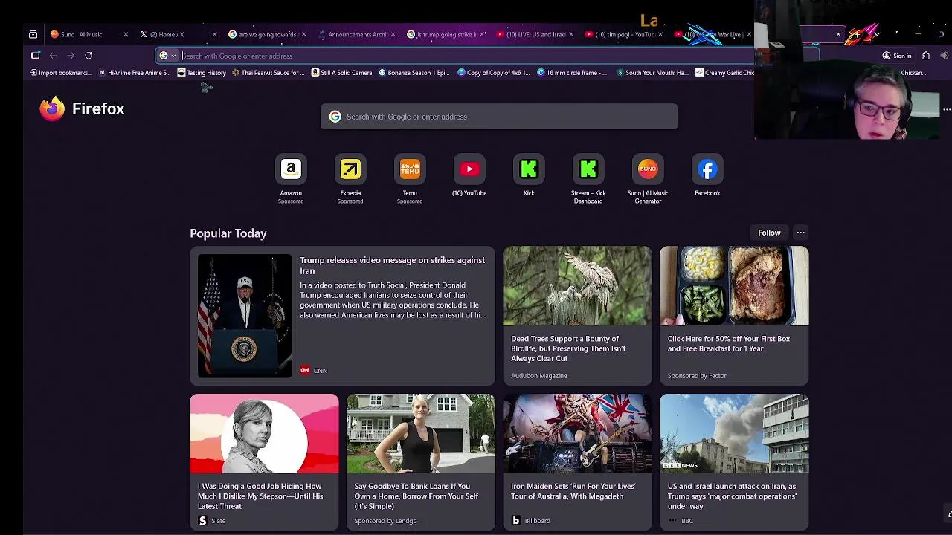Open the Say Goodbye To Bank Loans card
Image resolution: width=952 pixels, height=535 pixels.
[420, 462]
